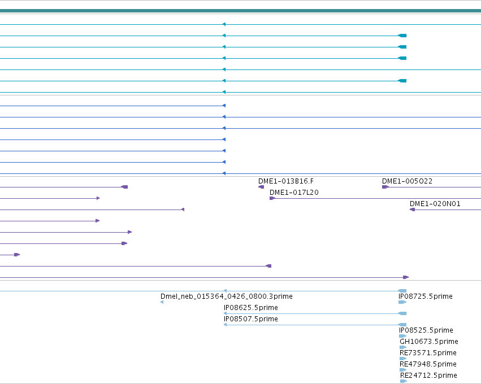Click the arrow glyph under DME1-020N01
The width and height of the screenshot is (481, 384).
click(412, 210)
